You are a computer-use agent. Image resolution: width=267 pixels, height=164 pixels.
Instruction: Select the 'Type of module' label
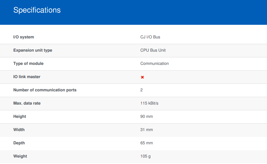coord(28,63)
